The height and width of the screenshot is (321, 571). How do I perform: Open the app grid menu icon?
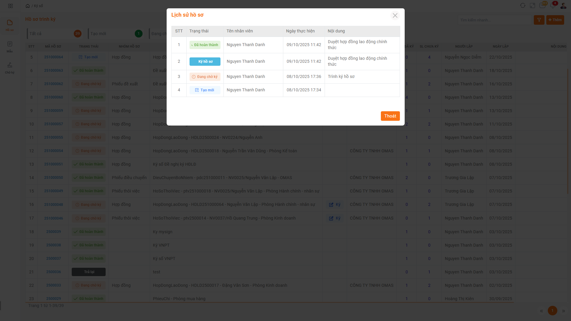(10, 6)
